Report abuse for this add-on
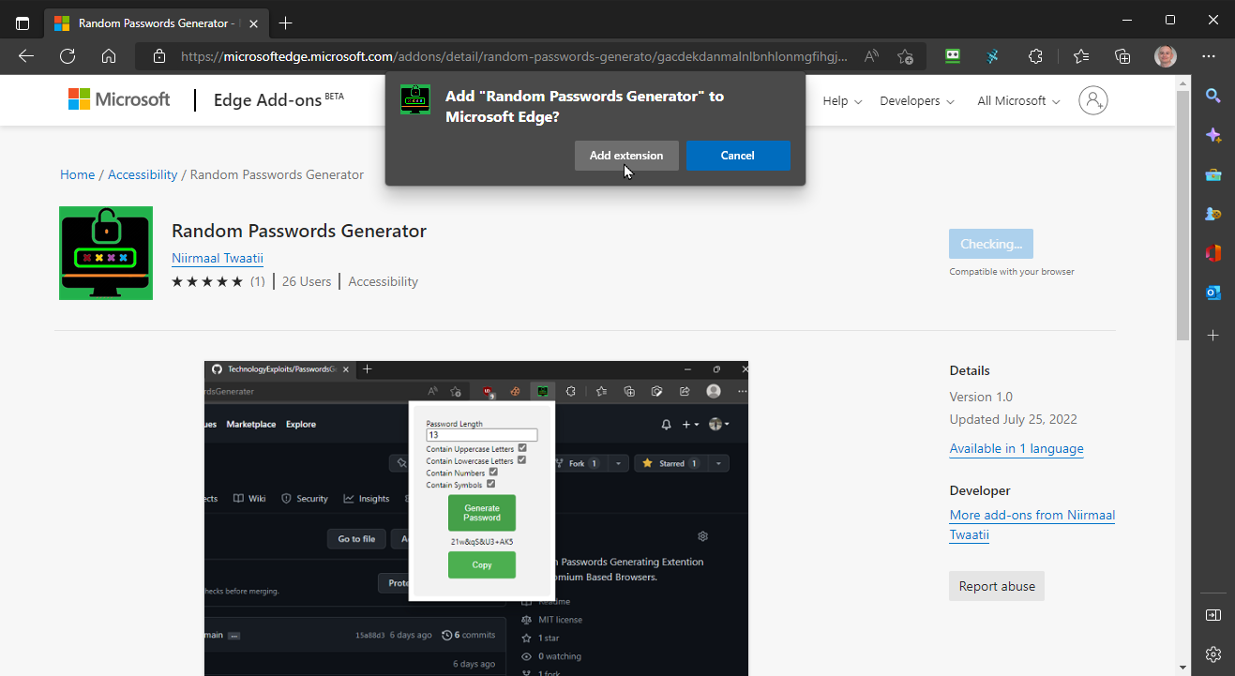 pyautogui.click(x=997, y=586)
